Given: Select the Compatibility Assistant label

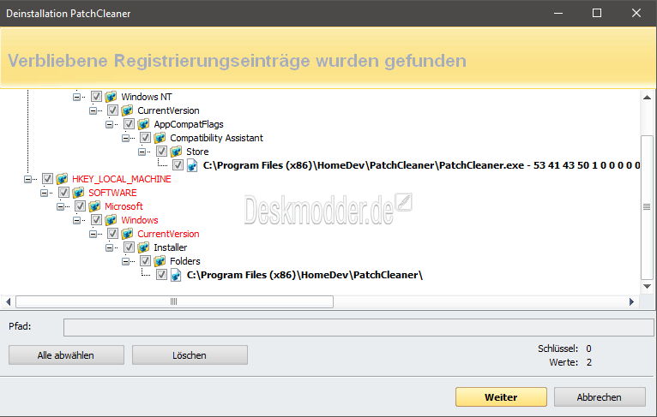Looking at the screenshot, I should point(216,138).
